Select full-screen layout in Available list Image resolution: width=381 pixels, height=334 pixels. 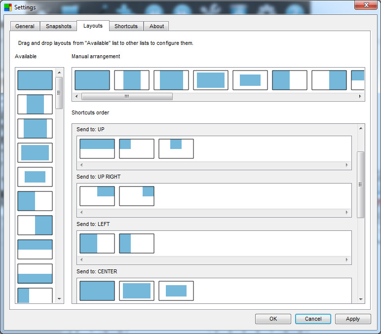(35, 80)
